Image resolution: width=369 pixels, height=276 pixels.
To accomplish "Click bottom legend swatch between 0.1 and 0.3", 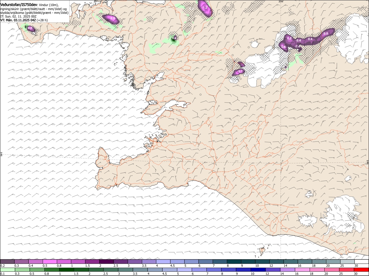I will coord(8,270).
